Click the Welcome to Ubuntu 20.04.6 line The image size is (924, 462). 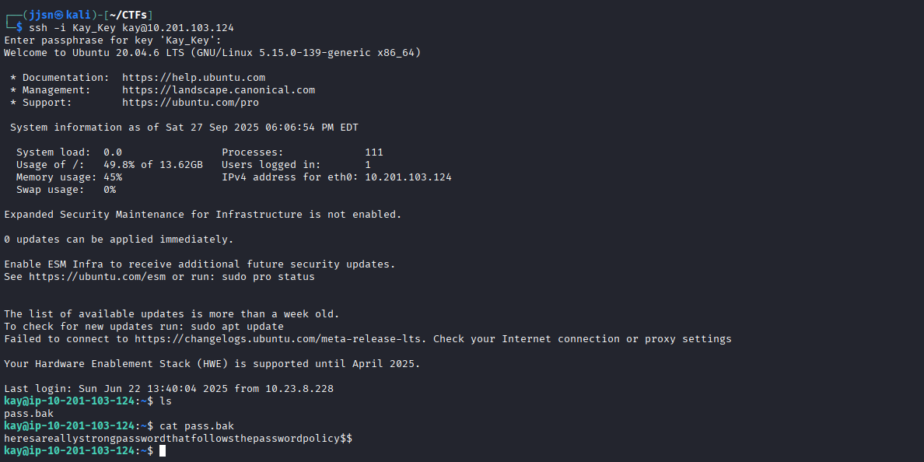212,53
